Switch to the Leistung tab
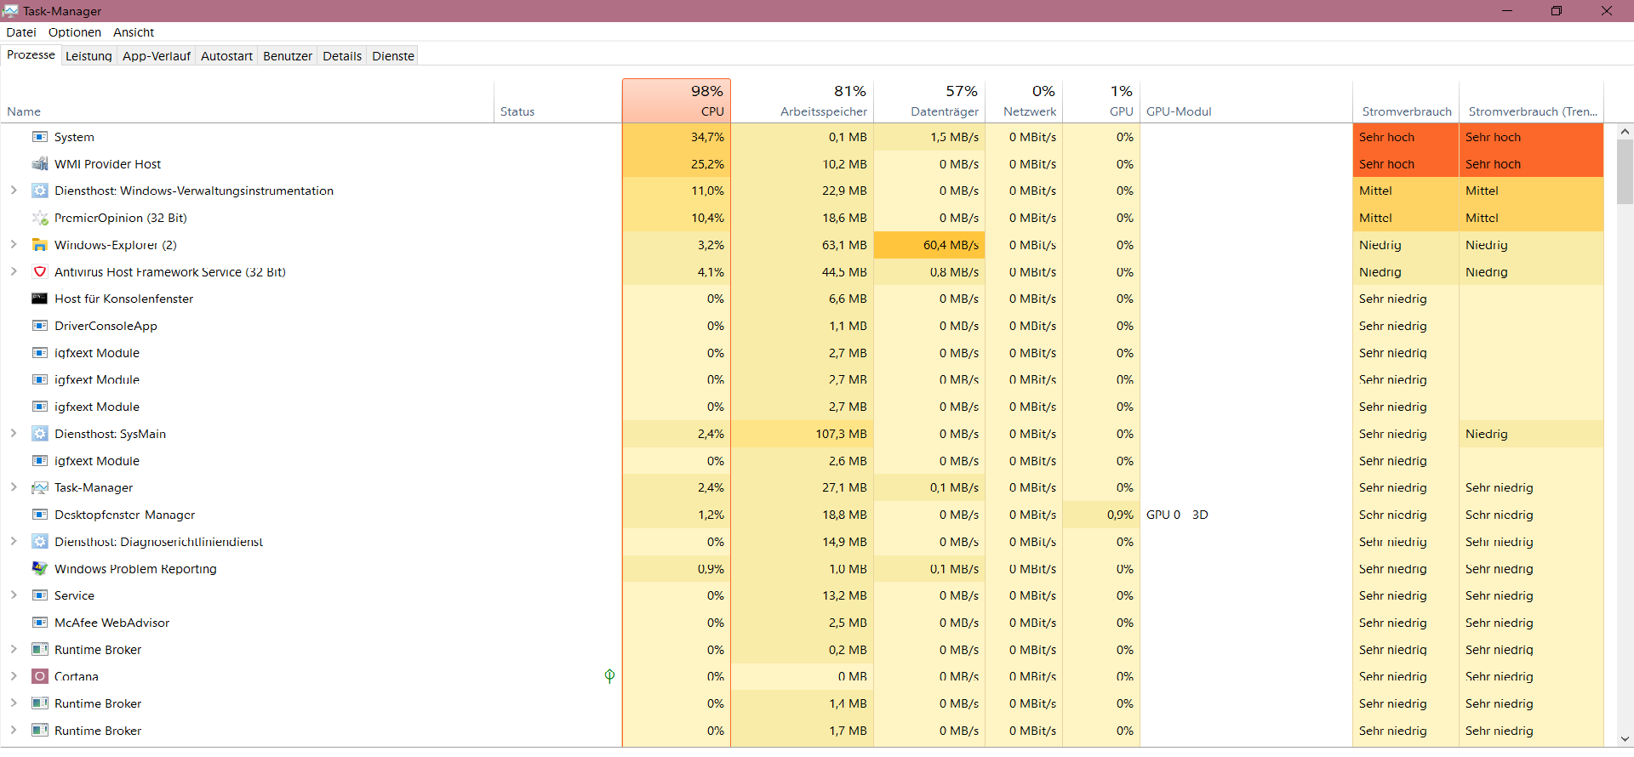Image resolution: width=1634 pixels, height=757 pixels. pos(89,56)
